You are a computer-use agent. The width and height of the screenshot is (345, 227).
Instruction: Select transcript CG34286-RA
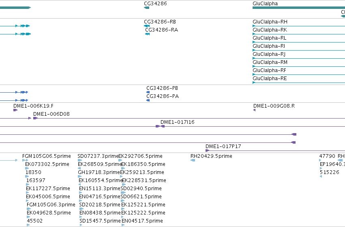point(161,30)
